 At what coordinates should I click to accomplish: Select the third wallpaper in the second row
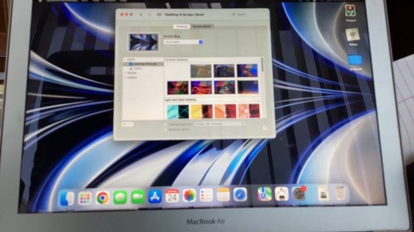[x=224, y=87]
